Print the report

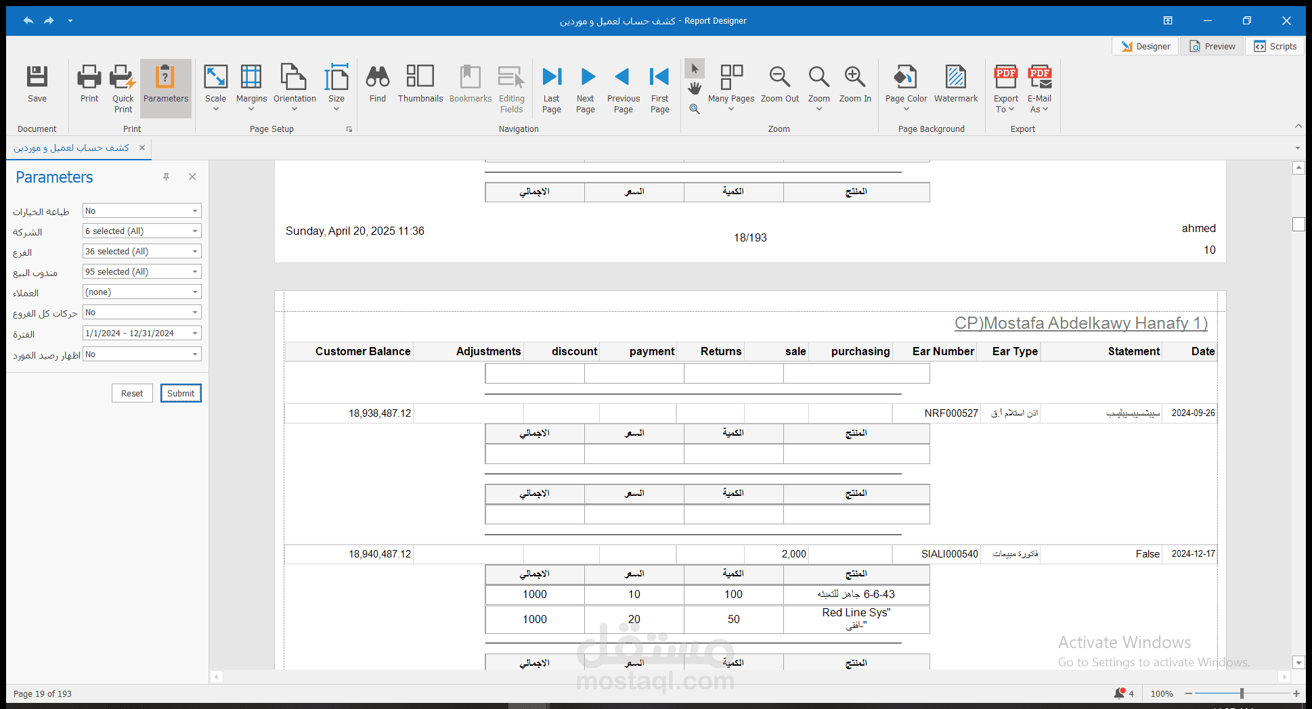(89, 85)
